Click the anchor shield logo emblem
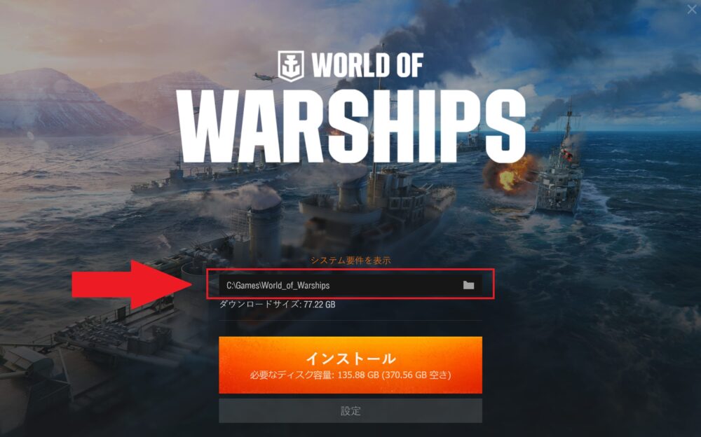Viewport: 701px width, 437px height. point(291,66)
